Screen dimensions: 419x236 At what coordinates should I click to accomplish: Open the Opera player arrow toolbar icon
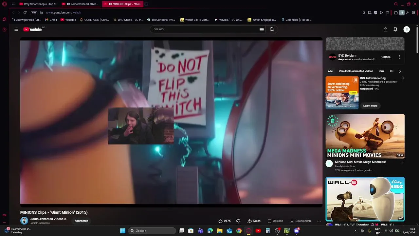pos(381,12)
